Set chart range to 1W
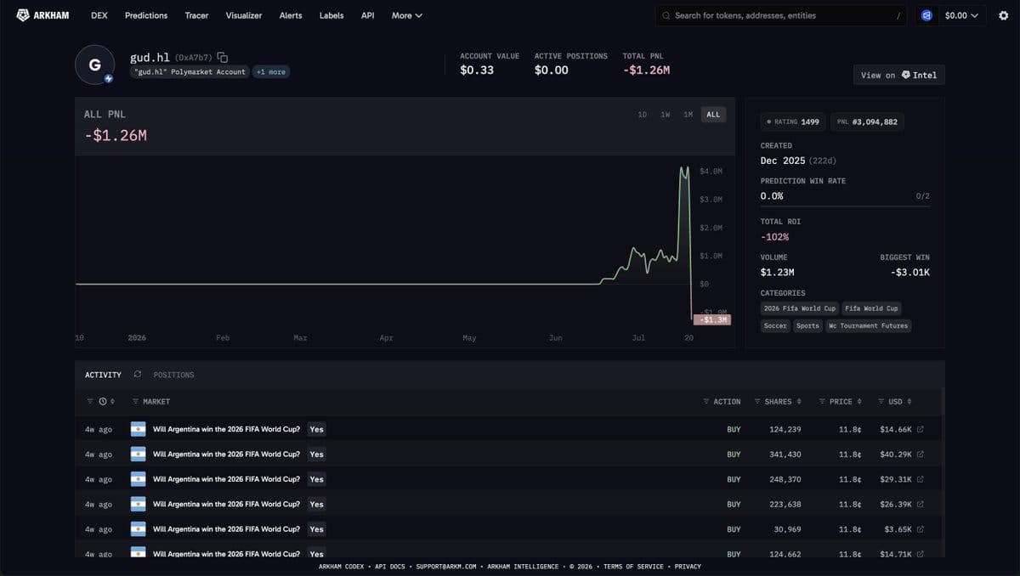The width and height of the screenshot is (1020, 576). (x=665, y=114)
